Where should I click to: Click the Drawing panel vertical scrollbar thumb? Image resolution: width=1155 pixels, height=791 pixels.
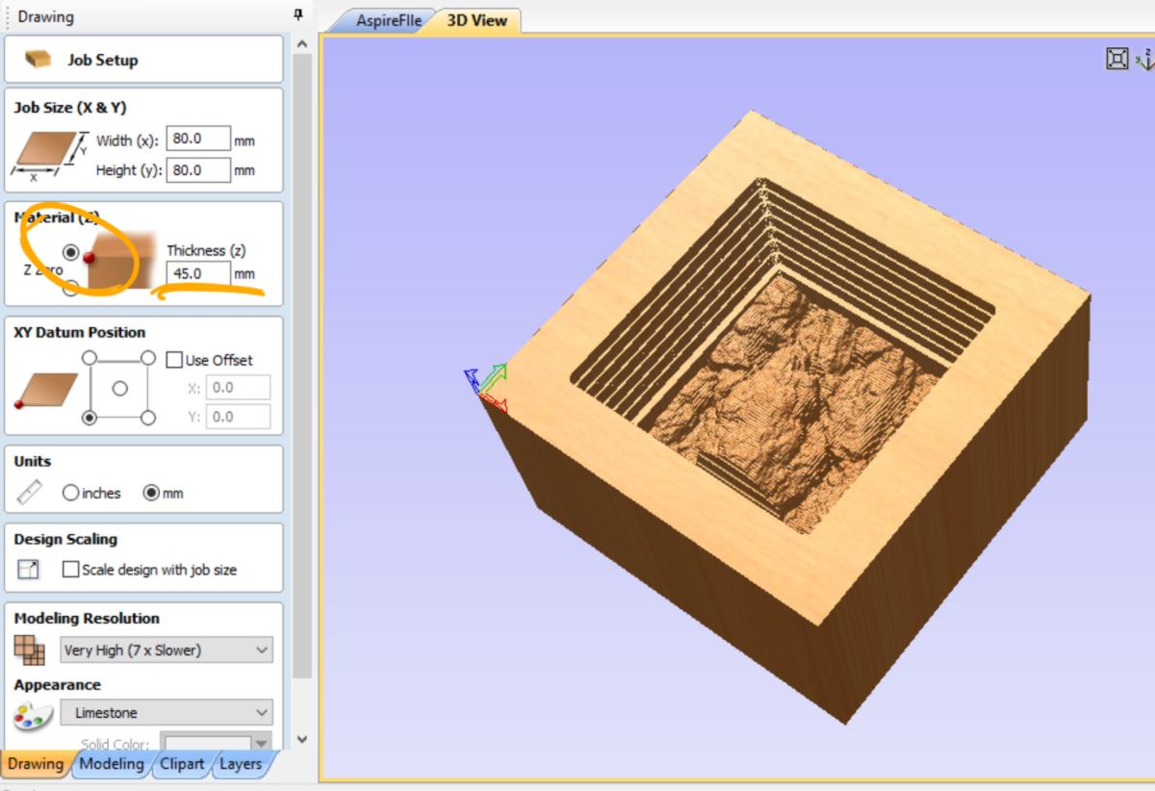[301, 366]
